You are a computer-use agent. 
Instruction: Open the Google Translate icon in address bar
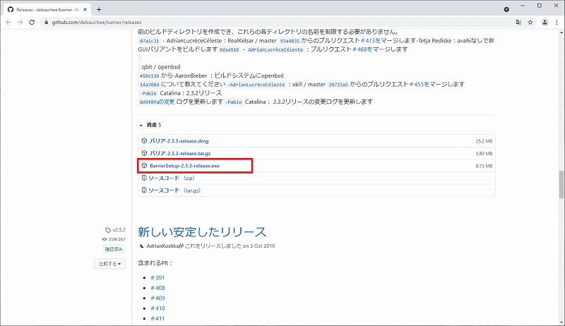click(x=518, y=23)
